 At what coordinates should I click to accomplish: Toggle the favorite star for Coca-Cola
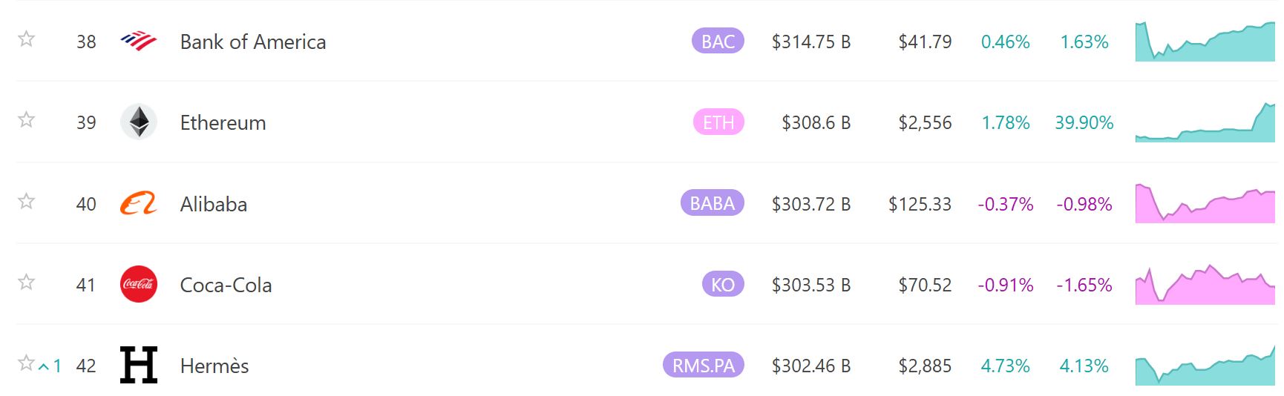pos(27,282)
